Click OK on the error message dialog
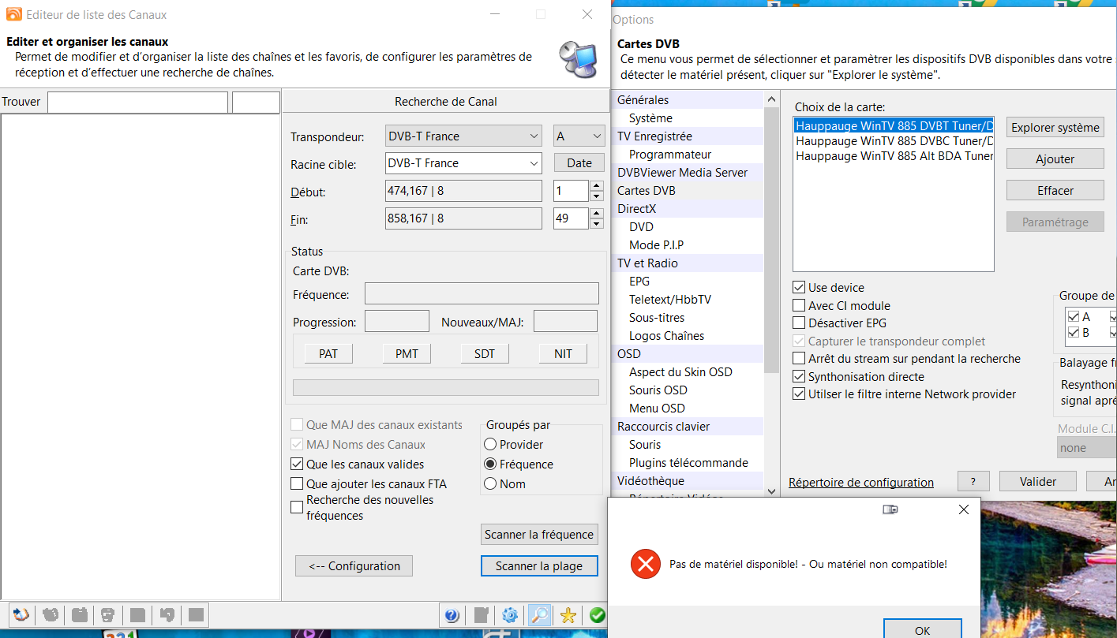The width and height of the screenshot is (1117, 638). [x=922, y=630]
